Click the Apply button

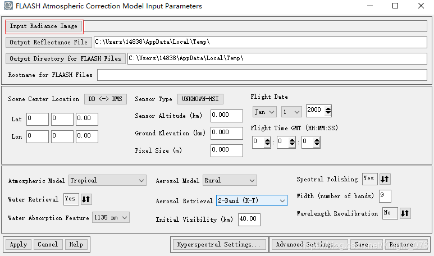pyautogui.click(x=19, y=245)
